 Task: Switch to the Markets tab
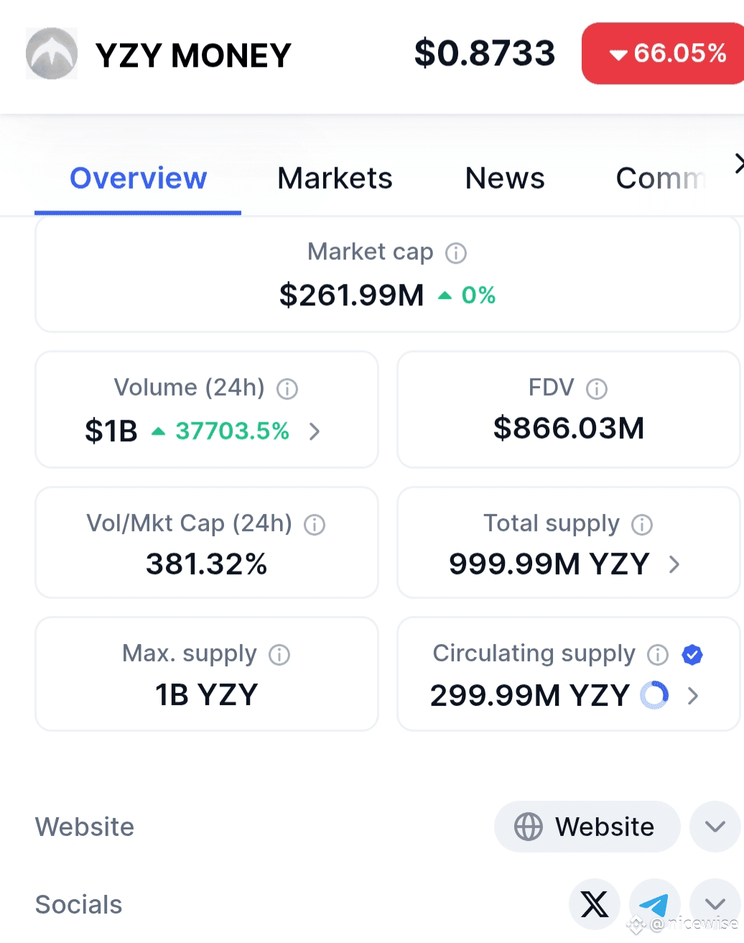[335, 178]
